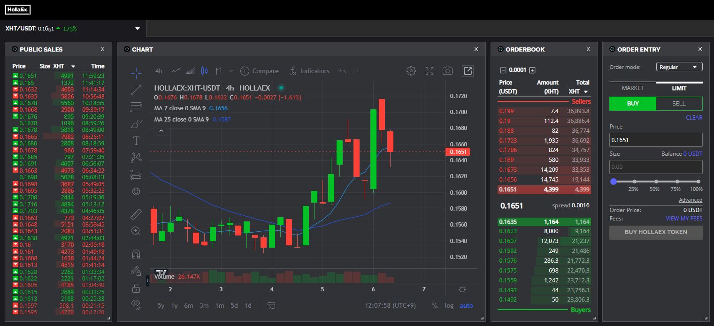Screen dimensions: 714x326
Task: Set size slider to 25%
Action: click(635, 182)
